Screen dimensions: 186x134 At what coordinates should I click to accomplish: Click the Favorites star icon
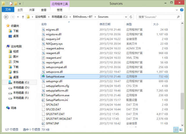(x=8, y=26)
